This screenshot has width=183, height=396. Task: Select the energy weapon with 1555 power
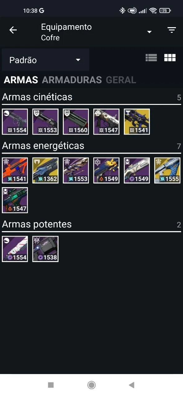168,170
